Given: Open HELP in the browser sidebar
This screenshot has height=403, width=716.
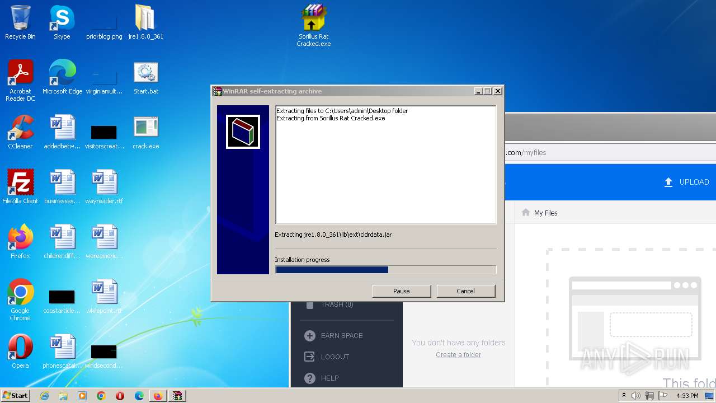Looking at the screenshot, I should pos(321,378).
